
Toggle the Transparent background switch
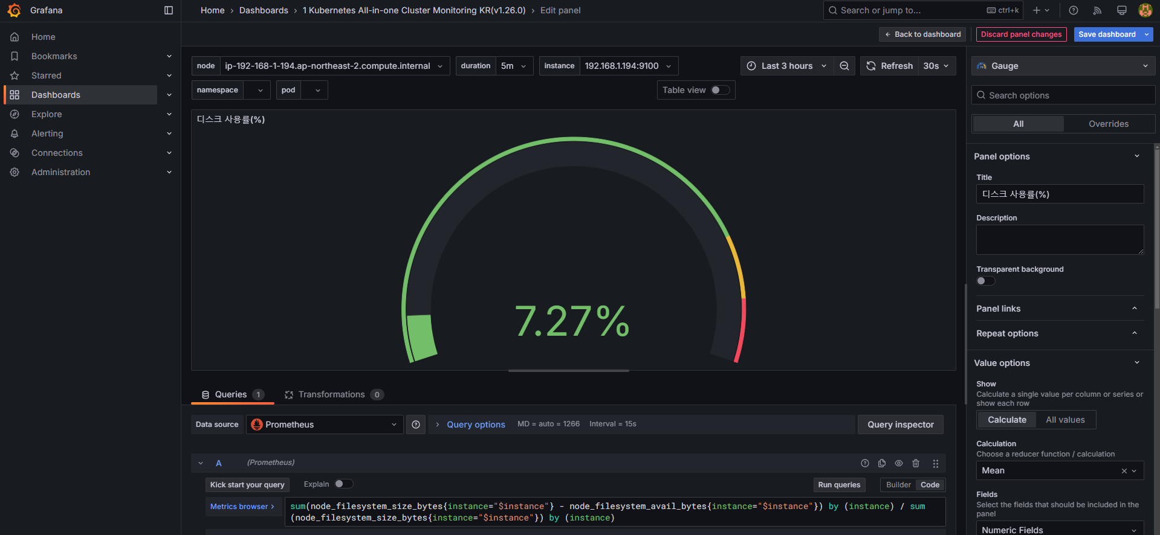click(x=985, y=281)
